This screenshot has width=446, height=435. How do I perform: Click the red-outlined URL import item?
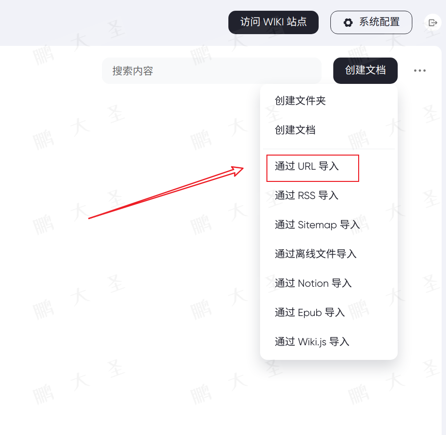(313, 168)
